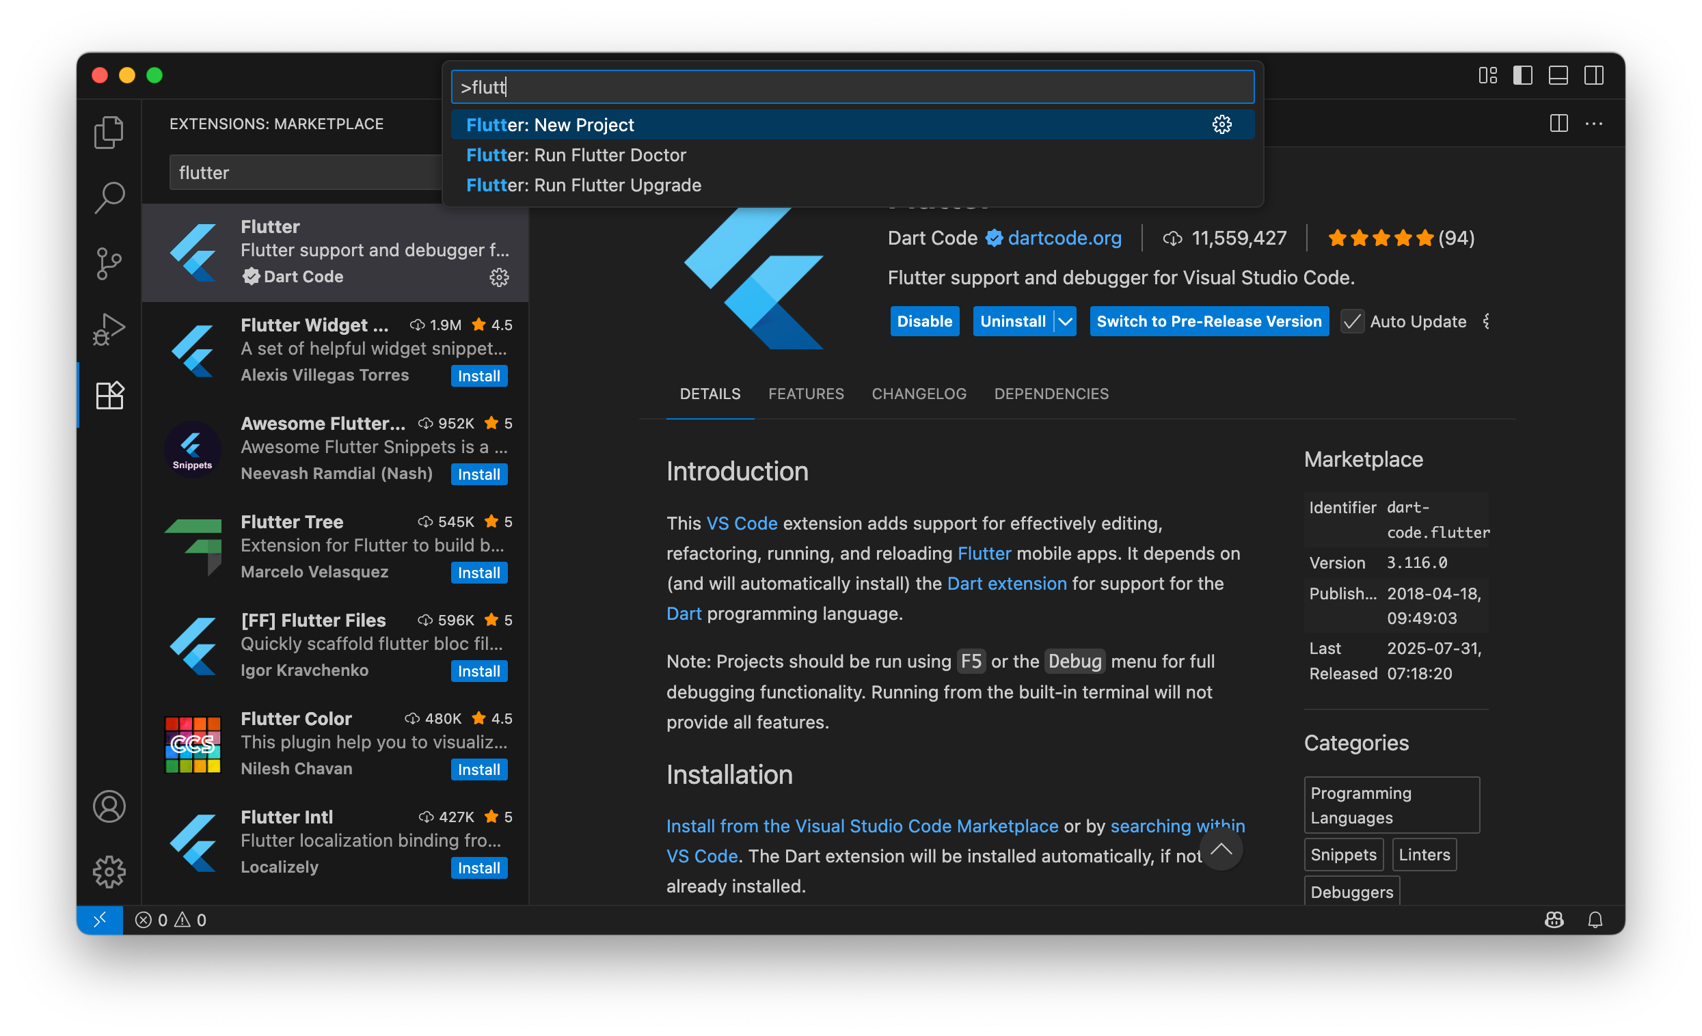Click the scroll-to-top arrow button
This screenshot has height=1036, width=1702.
pos(1221,849)
